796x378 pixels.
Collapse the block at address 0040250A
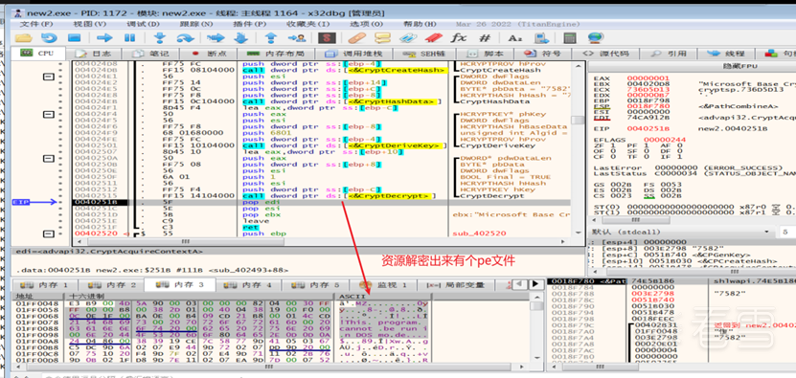pos(49,158)
